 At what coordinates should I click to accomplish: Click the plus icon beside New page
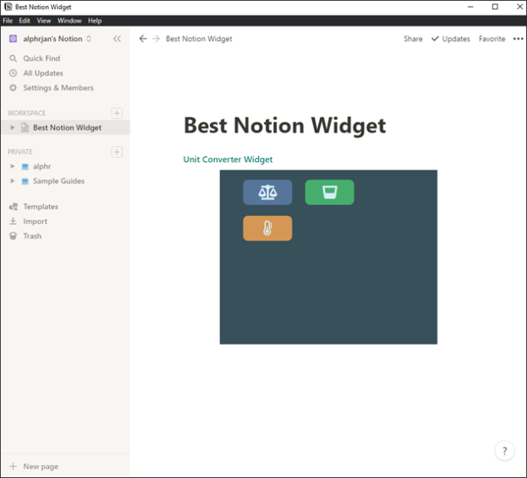pos(13,467)
